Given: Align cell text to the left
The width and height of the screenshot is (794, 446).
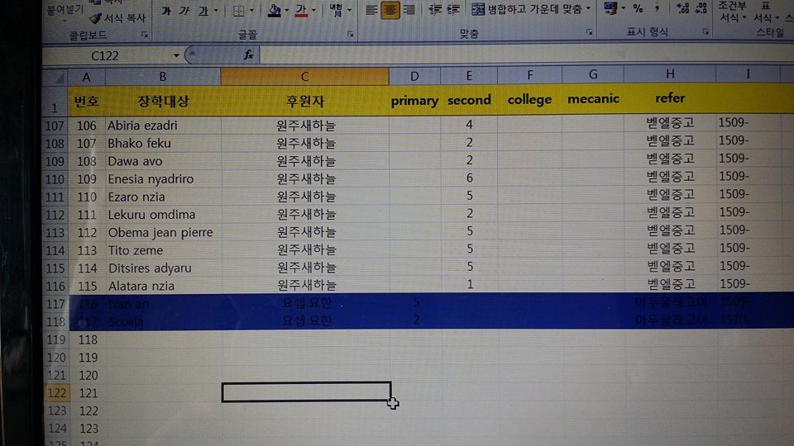Looking at the screenshot, I should pyautogui.click(x=371, y=10).
